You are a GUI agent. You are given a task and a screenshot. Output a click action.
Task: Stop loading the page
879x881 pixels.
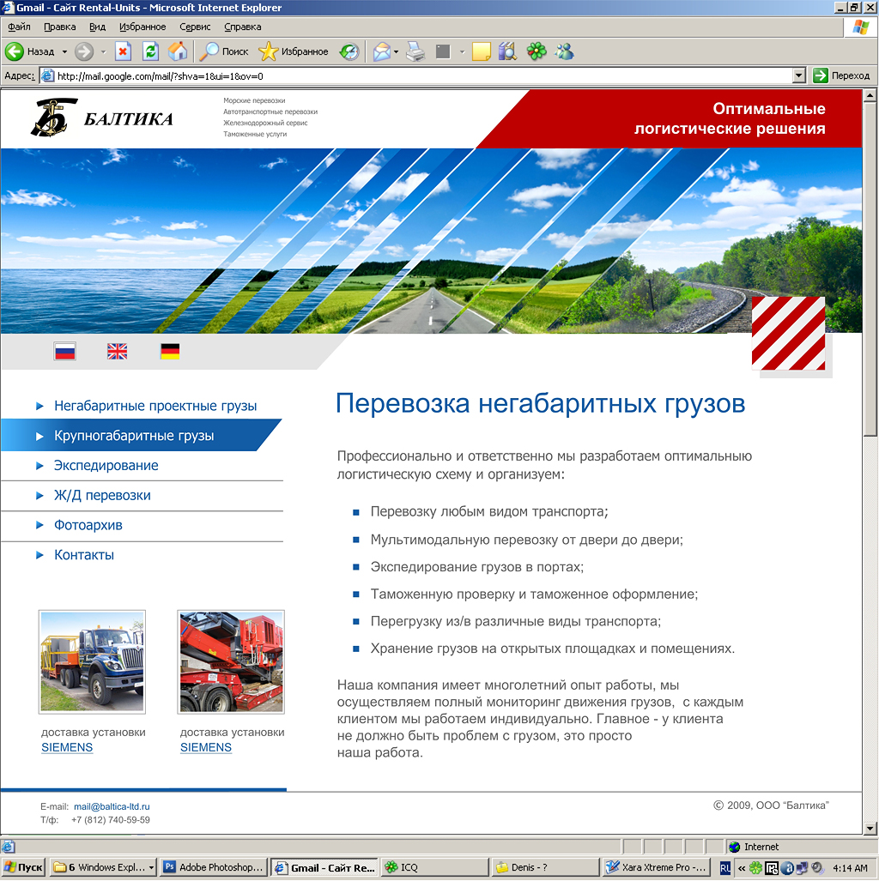[x=122, y=51]
